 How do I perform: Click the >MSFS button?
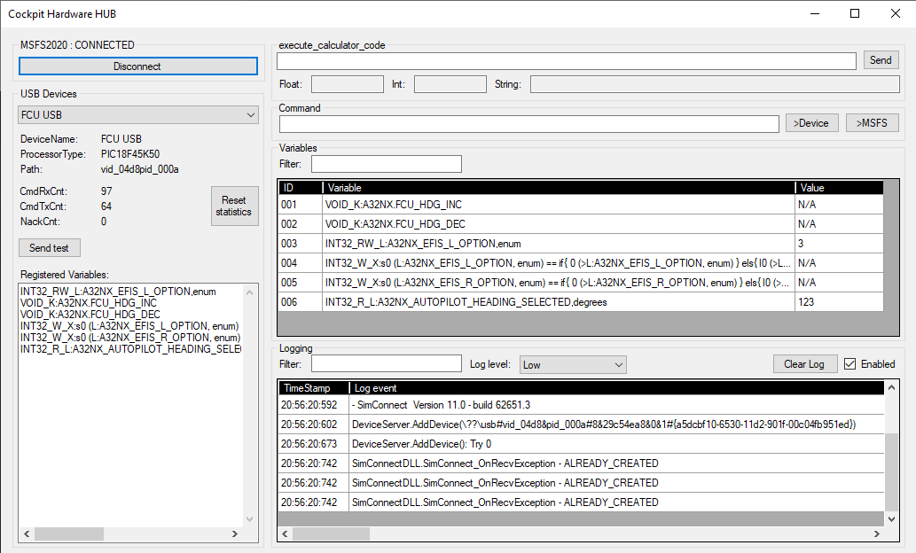(x=872, y=123)
